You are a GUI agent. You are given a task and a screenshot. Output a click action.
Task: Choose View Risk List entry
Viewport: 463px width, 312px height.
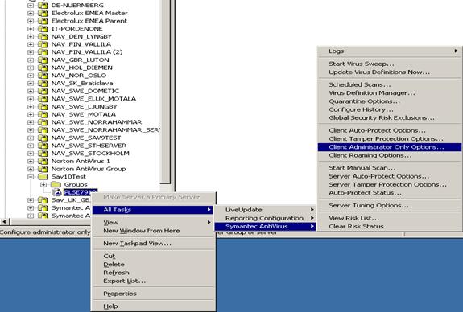(x=390, y=218)
